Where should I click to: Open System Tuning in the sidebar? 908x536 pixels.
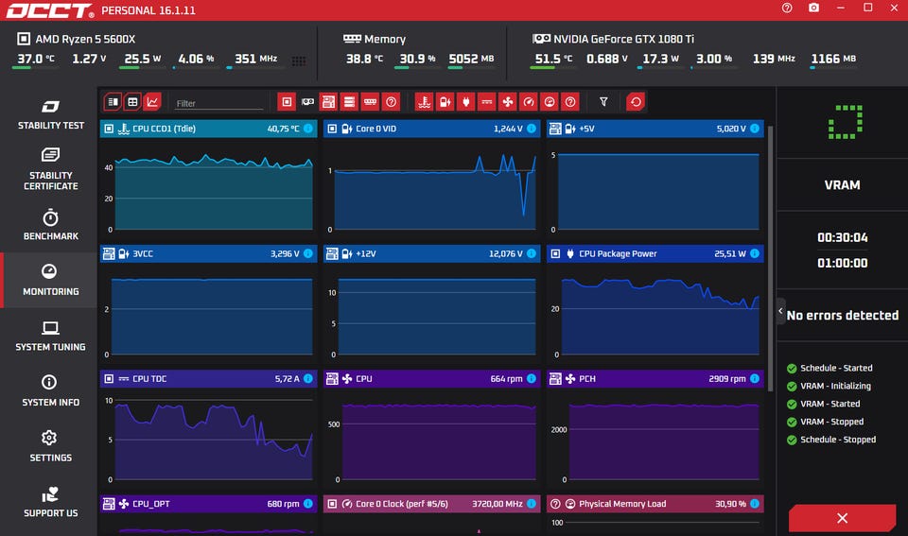tap(50, 336)
